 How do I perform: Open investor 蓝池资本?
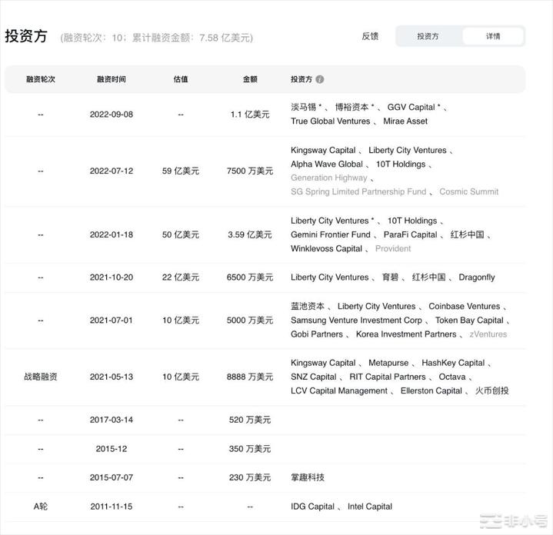308,306
